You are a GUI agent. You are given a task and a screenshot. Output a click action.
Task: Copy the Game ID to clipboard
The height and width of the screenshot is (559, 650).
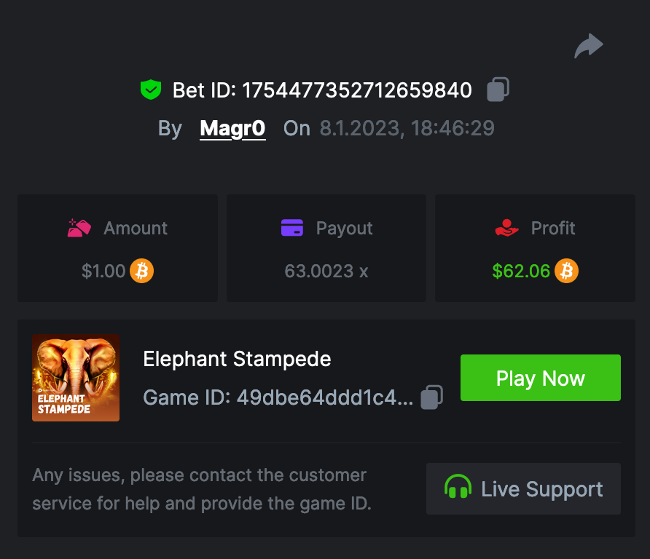click(x=431, y=397)
